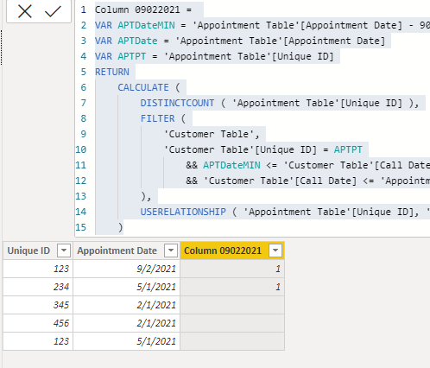
Task: Click the APTDateMIN variable on line 2
Action: tap(146, 25)
